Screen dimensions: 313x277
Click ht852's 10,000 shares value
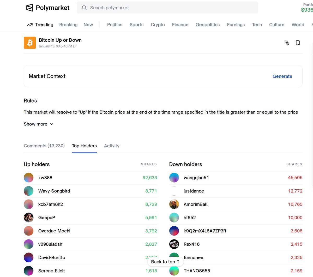(295, 218)
